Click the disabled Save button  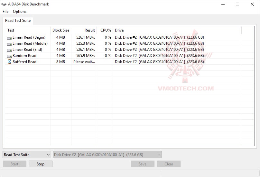pyautogui.click(x=143, y=164)
